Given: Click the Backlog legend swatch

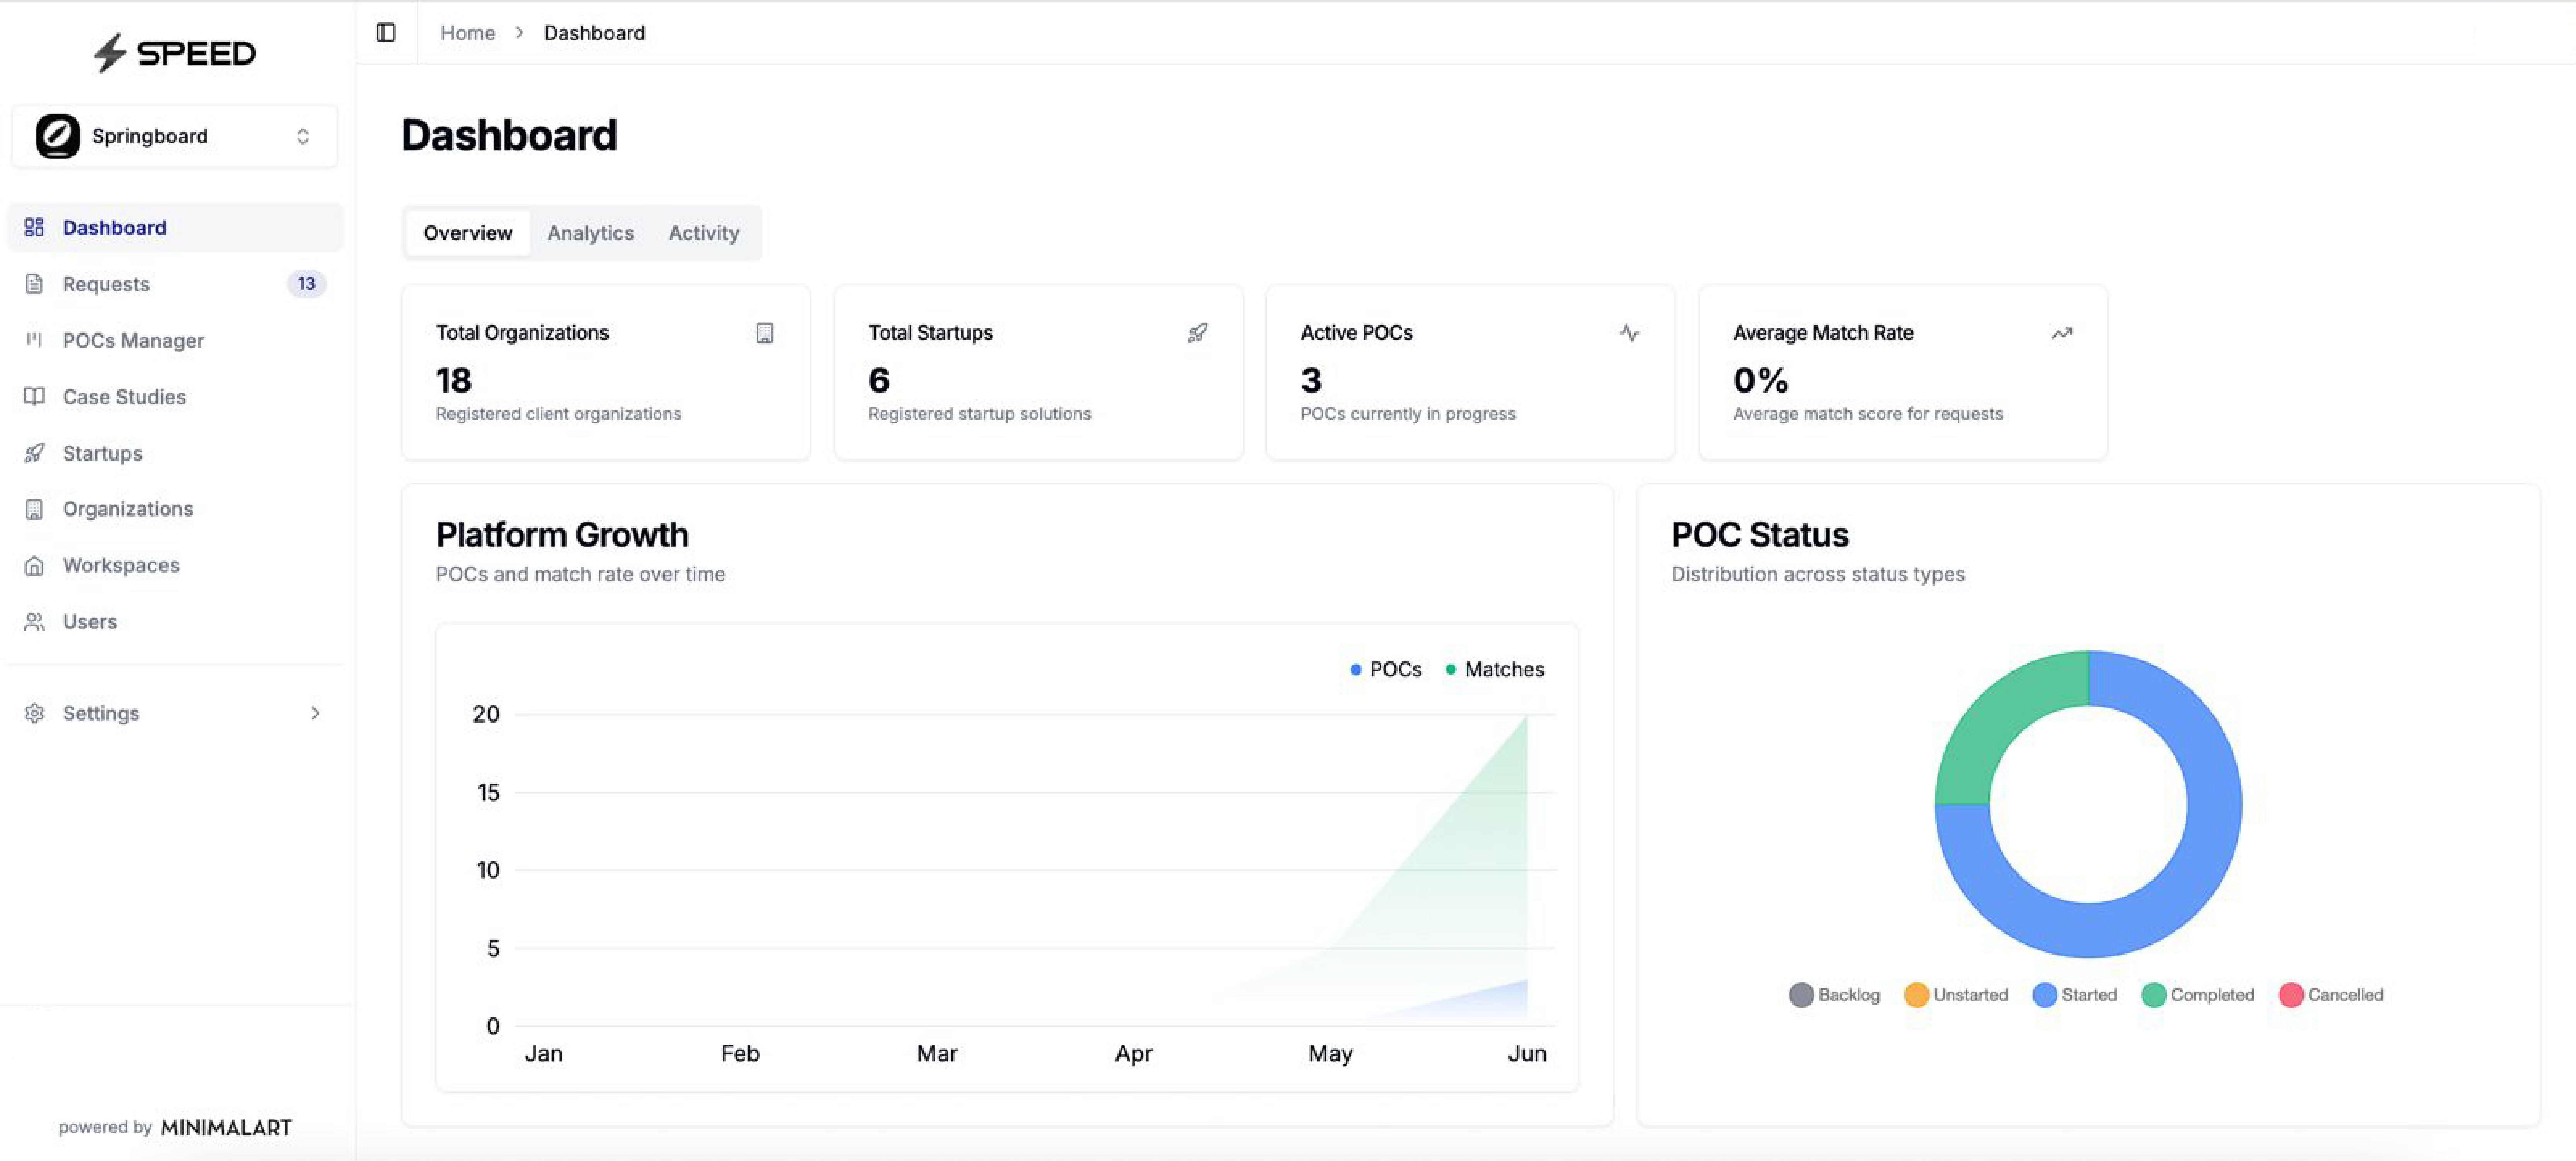Looking at the screenshot, I should coord(1801,995).
